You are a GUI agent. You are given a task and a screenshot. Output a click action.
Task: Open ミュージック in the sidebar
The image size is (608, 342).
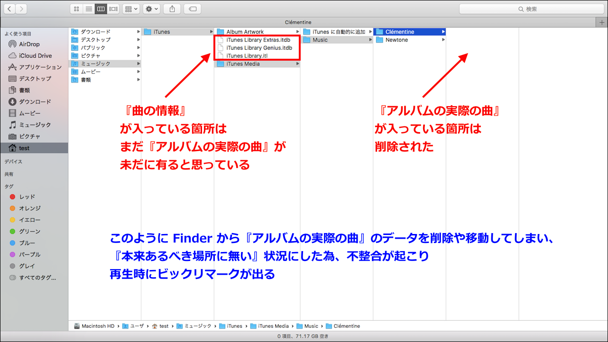(34, 125)
